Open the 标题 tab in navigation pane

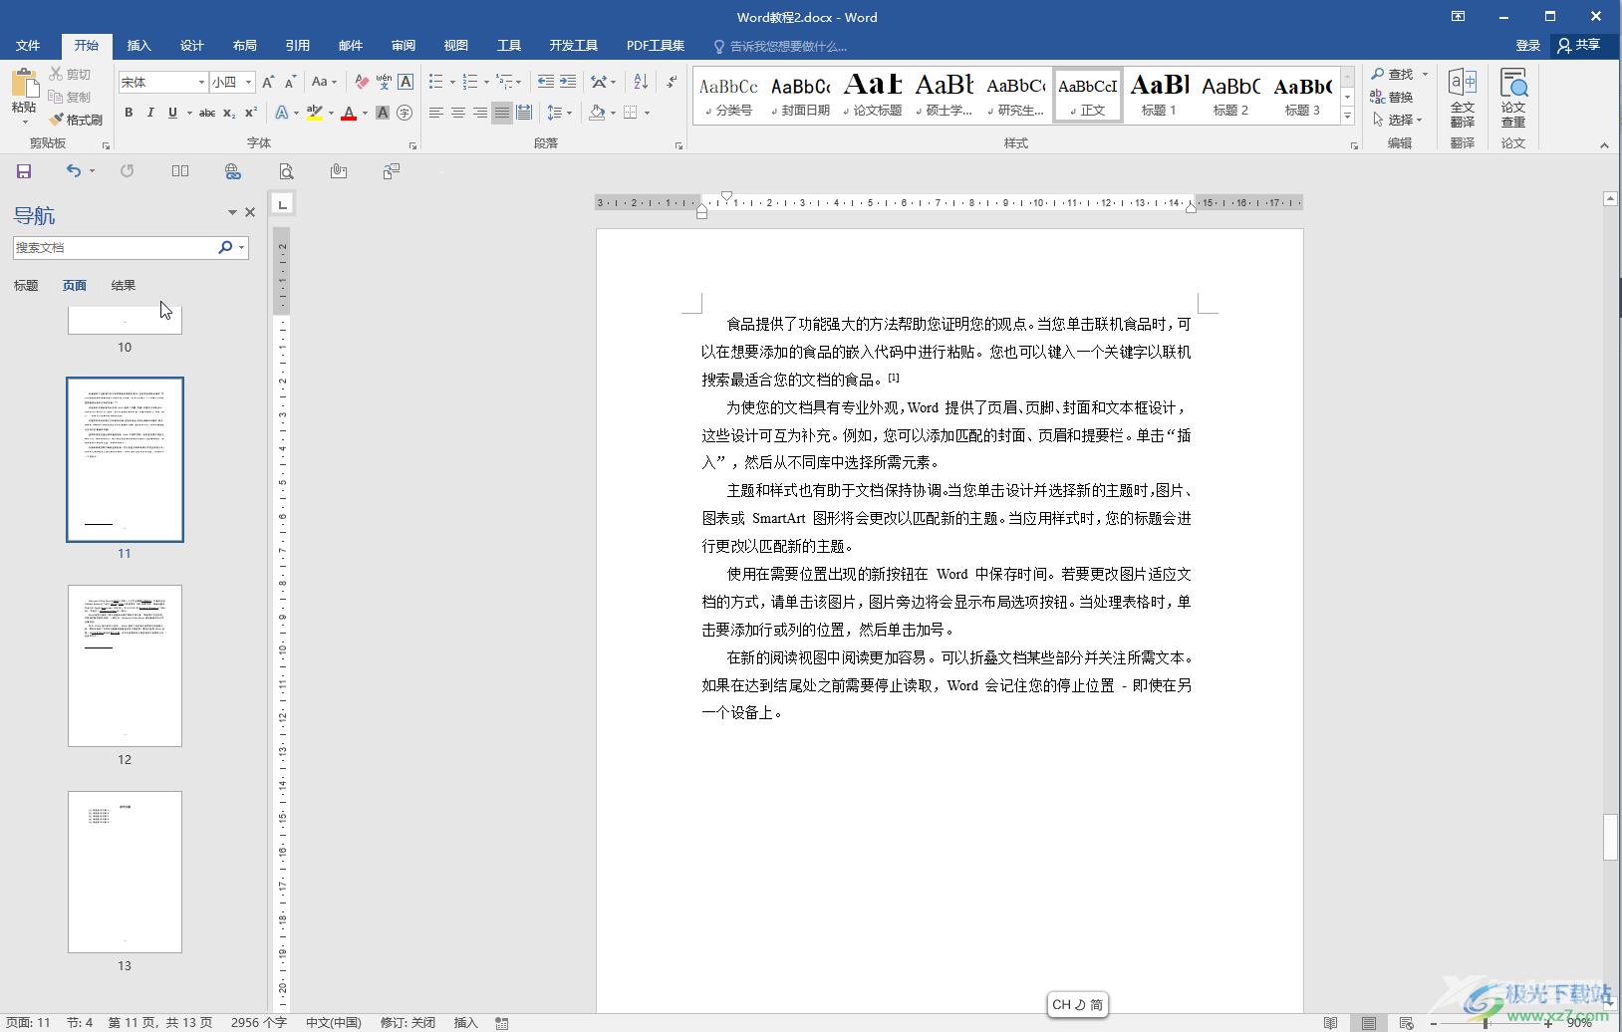26,286
